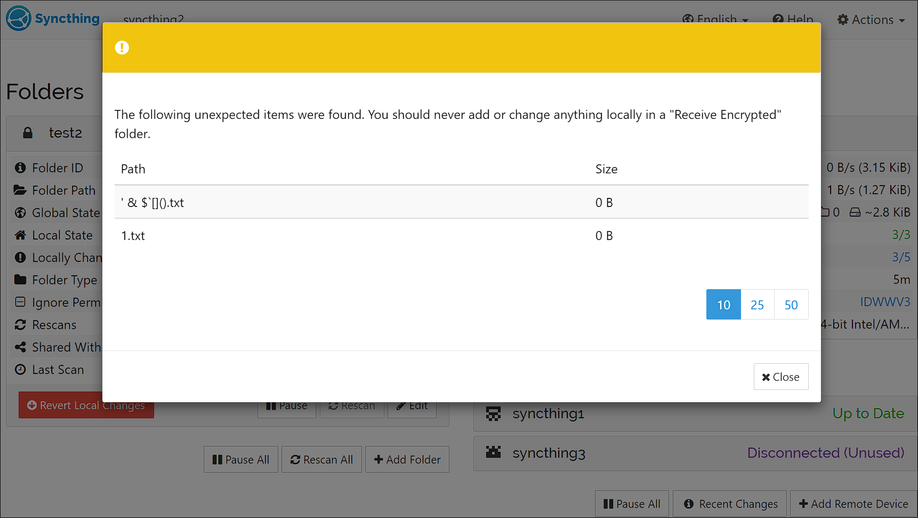
Task: Click the Syncthing logo icon
Action: (18, 18)
